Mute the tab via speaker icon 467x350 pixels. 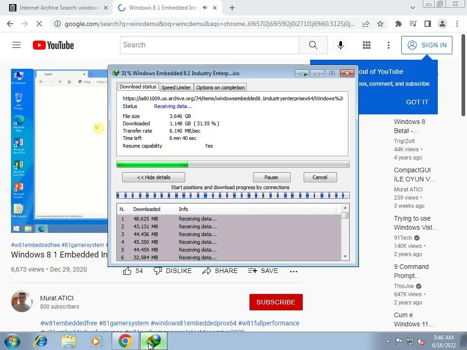(x=205, y=8)
